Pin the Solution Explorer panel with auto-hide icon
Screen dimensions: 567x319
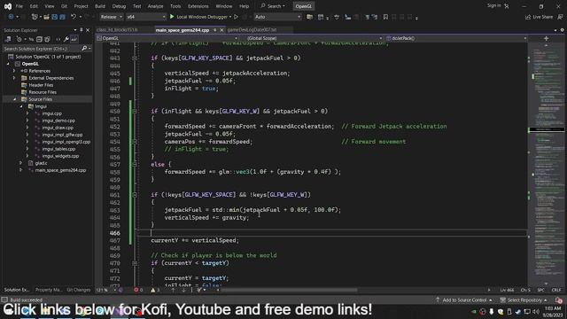[x=82, y=30]
